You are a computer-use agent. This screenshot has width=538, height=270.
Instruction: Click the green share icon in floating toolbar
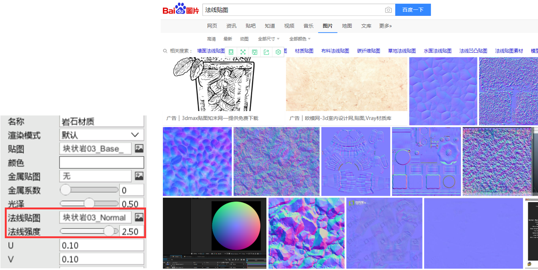point(267,52)
